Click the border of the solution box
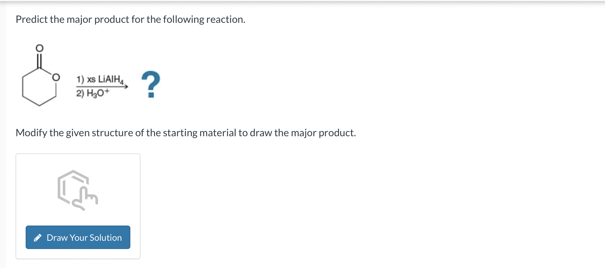605x268 pixels. [16, 206]
